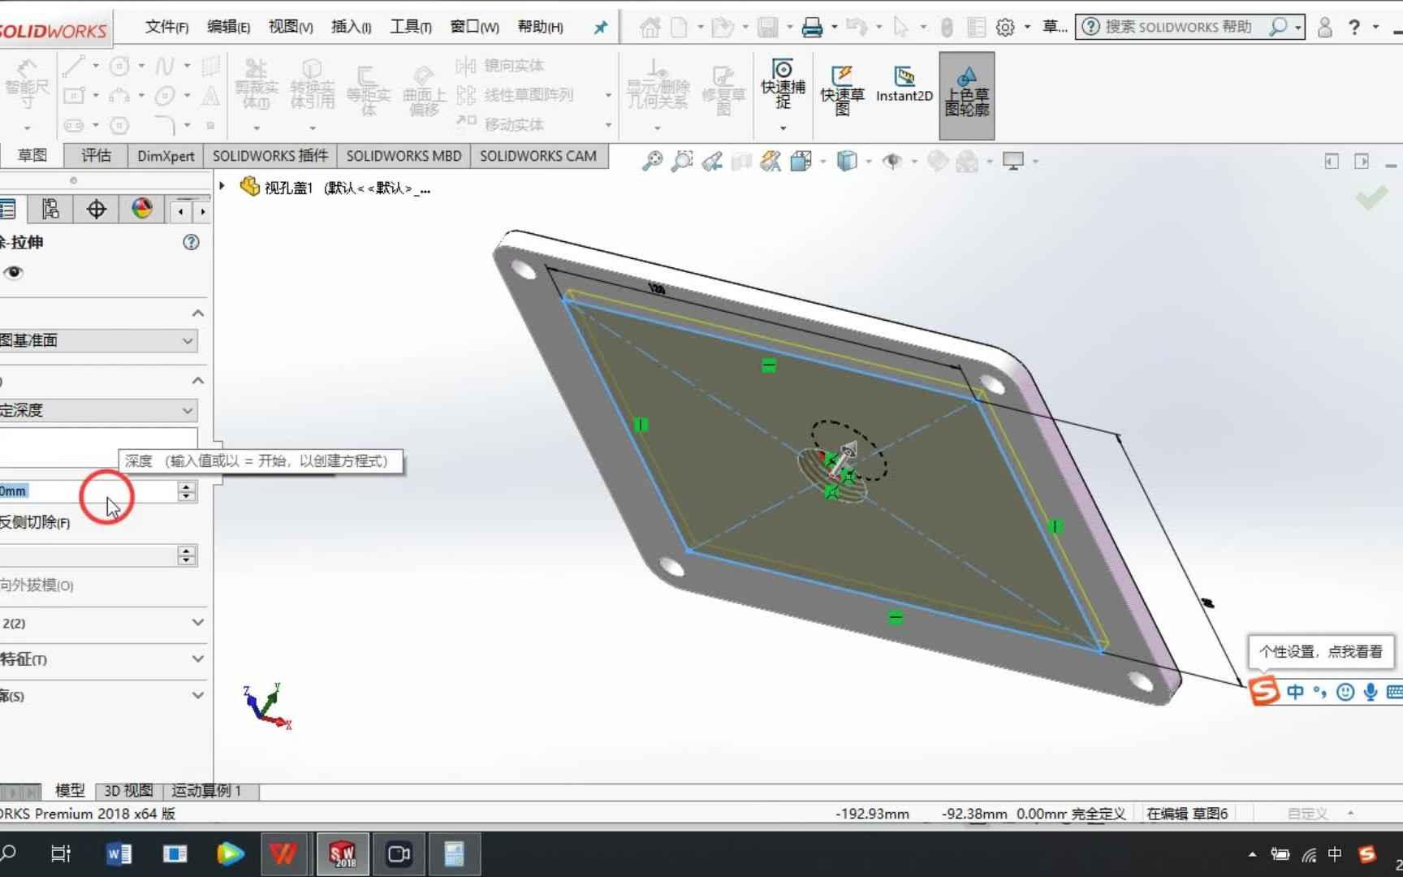The height and width of the screenshot is (877, 1403).
Task: Click the up stepper to increase depth value
Action: pyautogui.click(x=187, y=486)
